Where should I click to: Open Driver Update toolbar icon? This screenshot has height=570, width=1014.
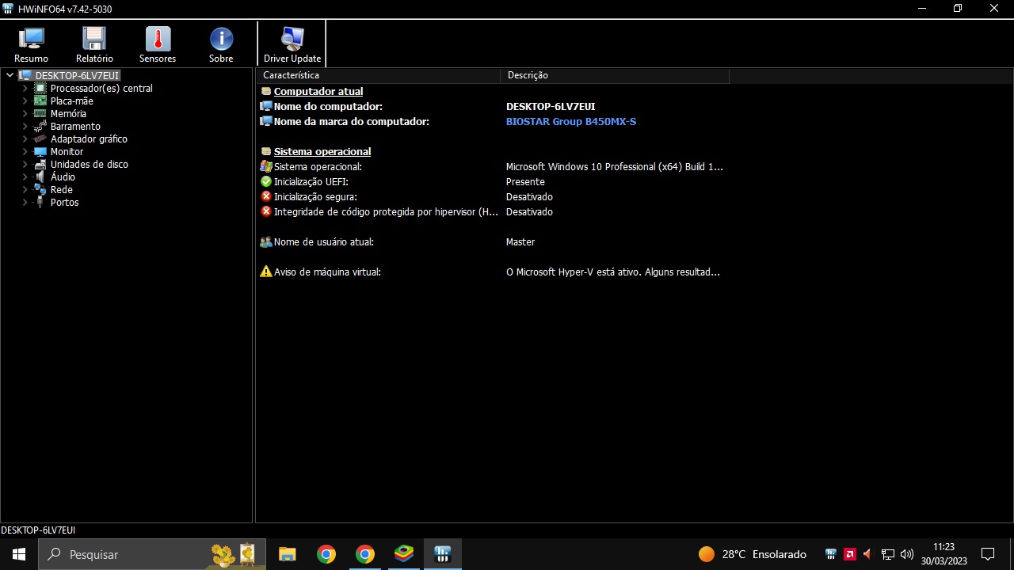292,39
